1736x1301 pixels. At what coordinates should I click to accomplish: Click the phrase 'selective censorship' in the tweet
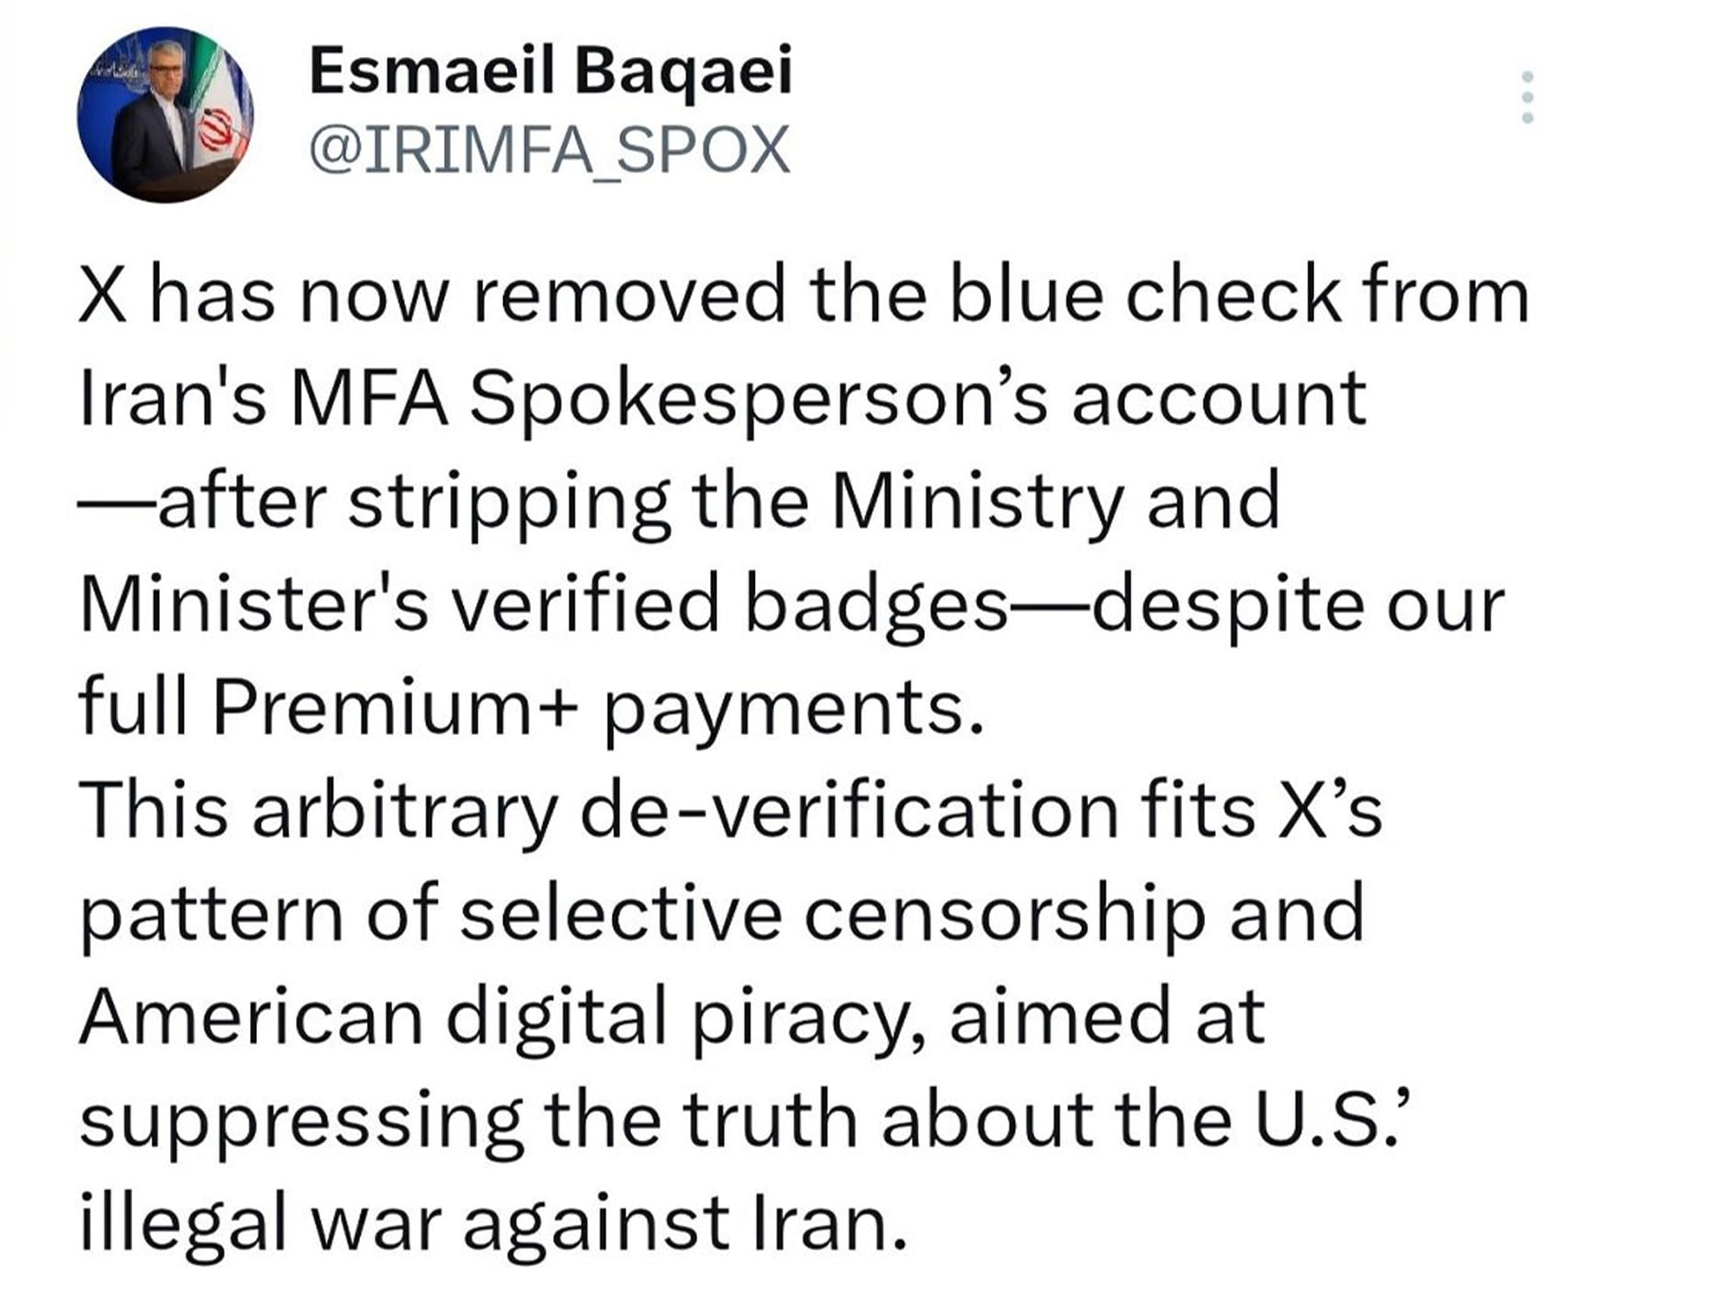[x=833, y=914]
